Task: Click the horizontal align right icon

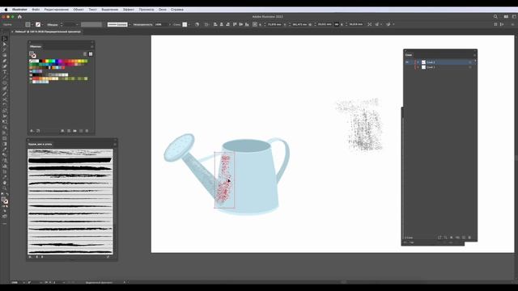Action: (227, 24)
